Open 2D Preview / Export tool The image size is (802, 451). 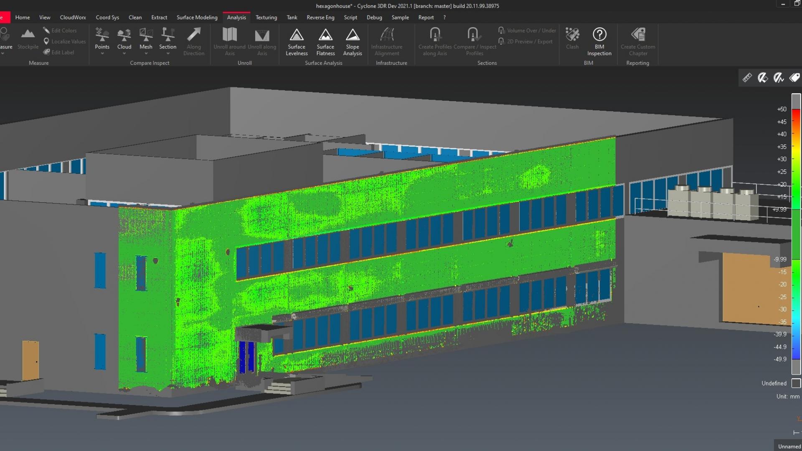(x=525, y=41)
